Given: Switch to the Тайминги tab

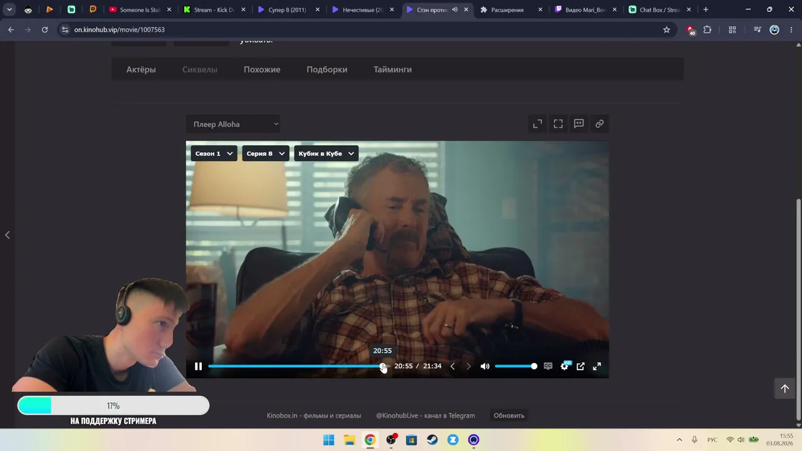Looking at the screenshot, I should 393,70.
